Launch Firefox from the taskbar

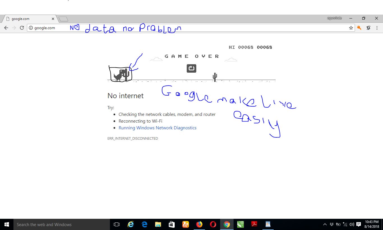[199, 224]
